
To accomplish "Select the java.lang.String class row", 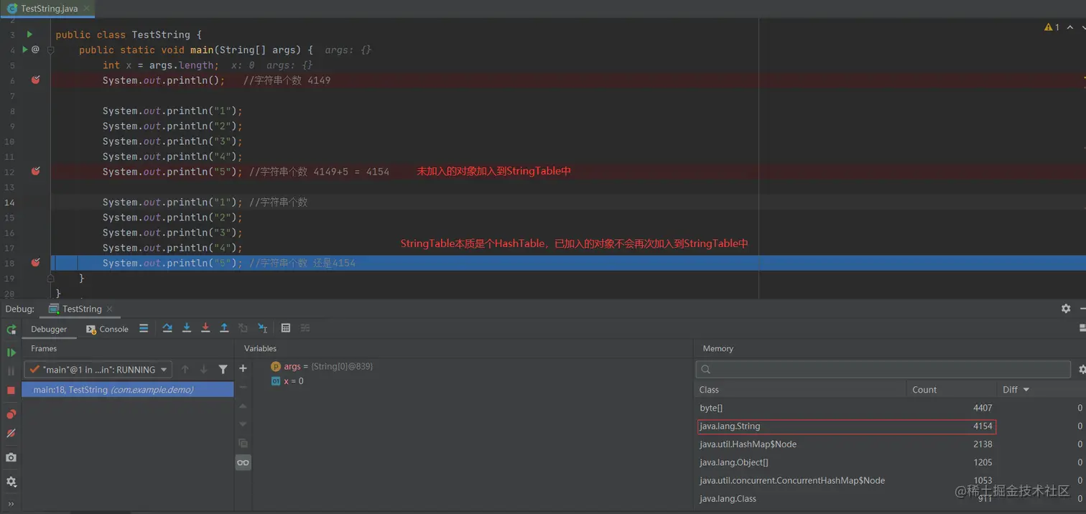I will click(891, 426).
